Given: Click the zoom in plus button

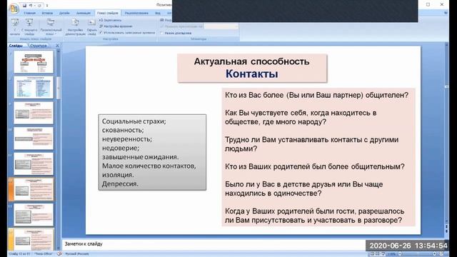Looking at the screenshot, I should (x=435, y=254).
